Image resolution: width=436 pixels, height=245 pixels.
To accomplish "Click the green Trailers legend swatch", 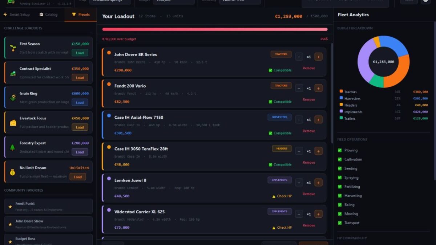I will click(341, 118).
